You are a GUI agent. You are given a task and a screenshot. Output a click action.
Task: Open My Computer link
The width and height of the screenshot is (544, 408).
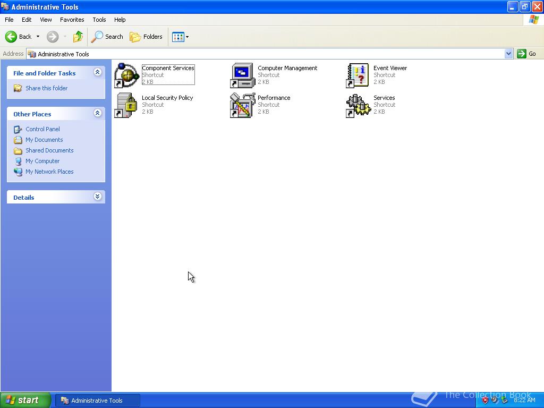coord(42,161)
